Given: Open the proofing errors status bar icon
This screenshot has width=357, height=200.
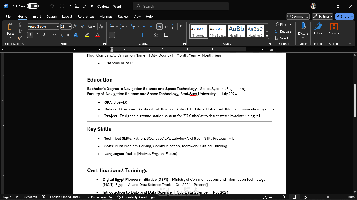Looking at the screenshot, I should point(44,197).
